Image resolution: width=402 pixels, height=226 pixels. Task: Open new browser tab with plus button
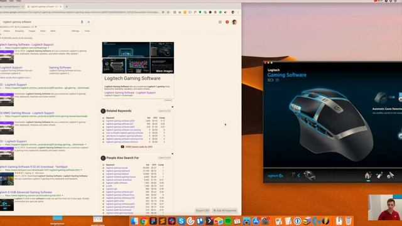(67, 7)
